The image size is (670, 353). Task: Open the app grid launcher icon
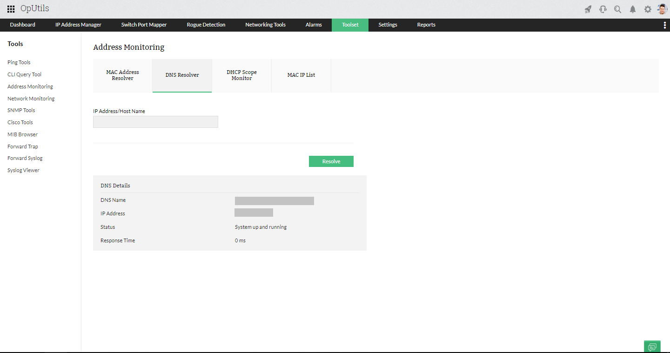click(x=11, y=9)
